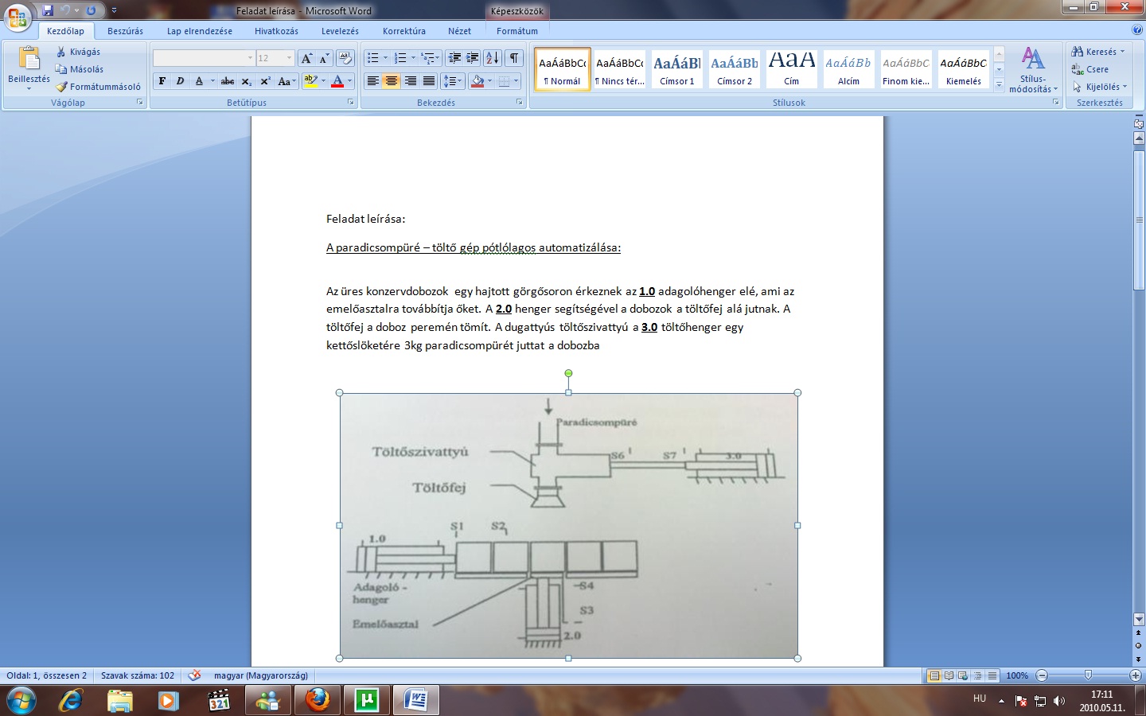Image resolution: width=1146 pixels, height=716 pixels.
Task: Shrink font size with the smaller A icon
Action: pyautogui.click(x=324, y=58)
